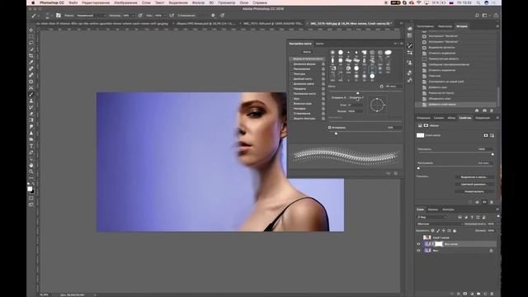The width and height of the screenshot is (528, 297).
Task: Select the active Brush tool
Action: (x=31, y=94)
